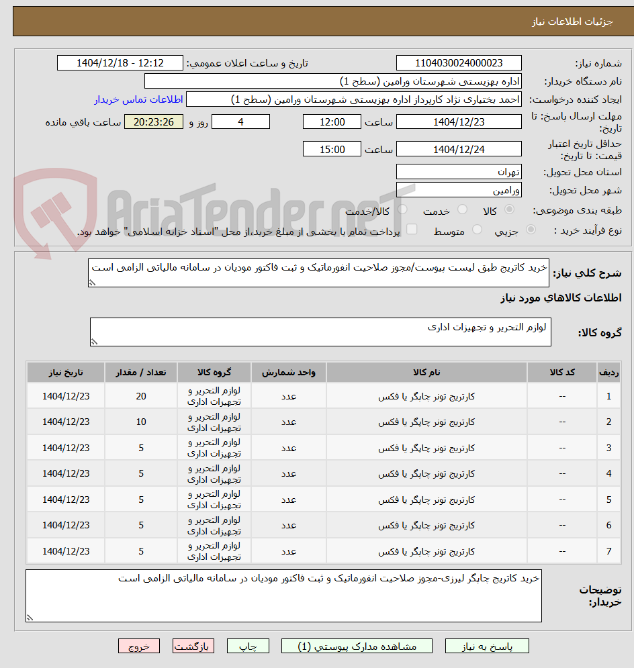Image resolution: width=634 pixels, height=668 pixels.
Task: Click the اطلاعات کالاهای مورد نیاز heading
Action: click(x=561, y=298)
